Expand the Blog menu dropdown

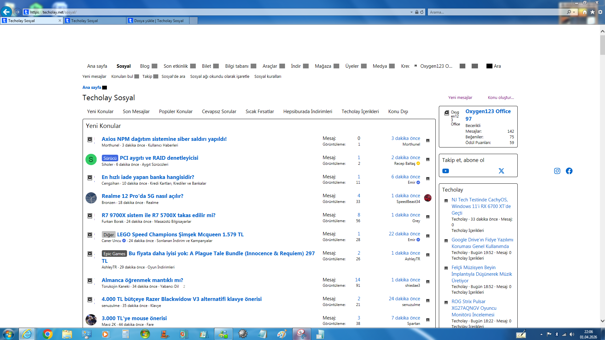click(154, 66)
